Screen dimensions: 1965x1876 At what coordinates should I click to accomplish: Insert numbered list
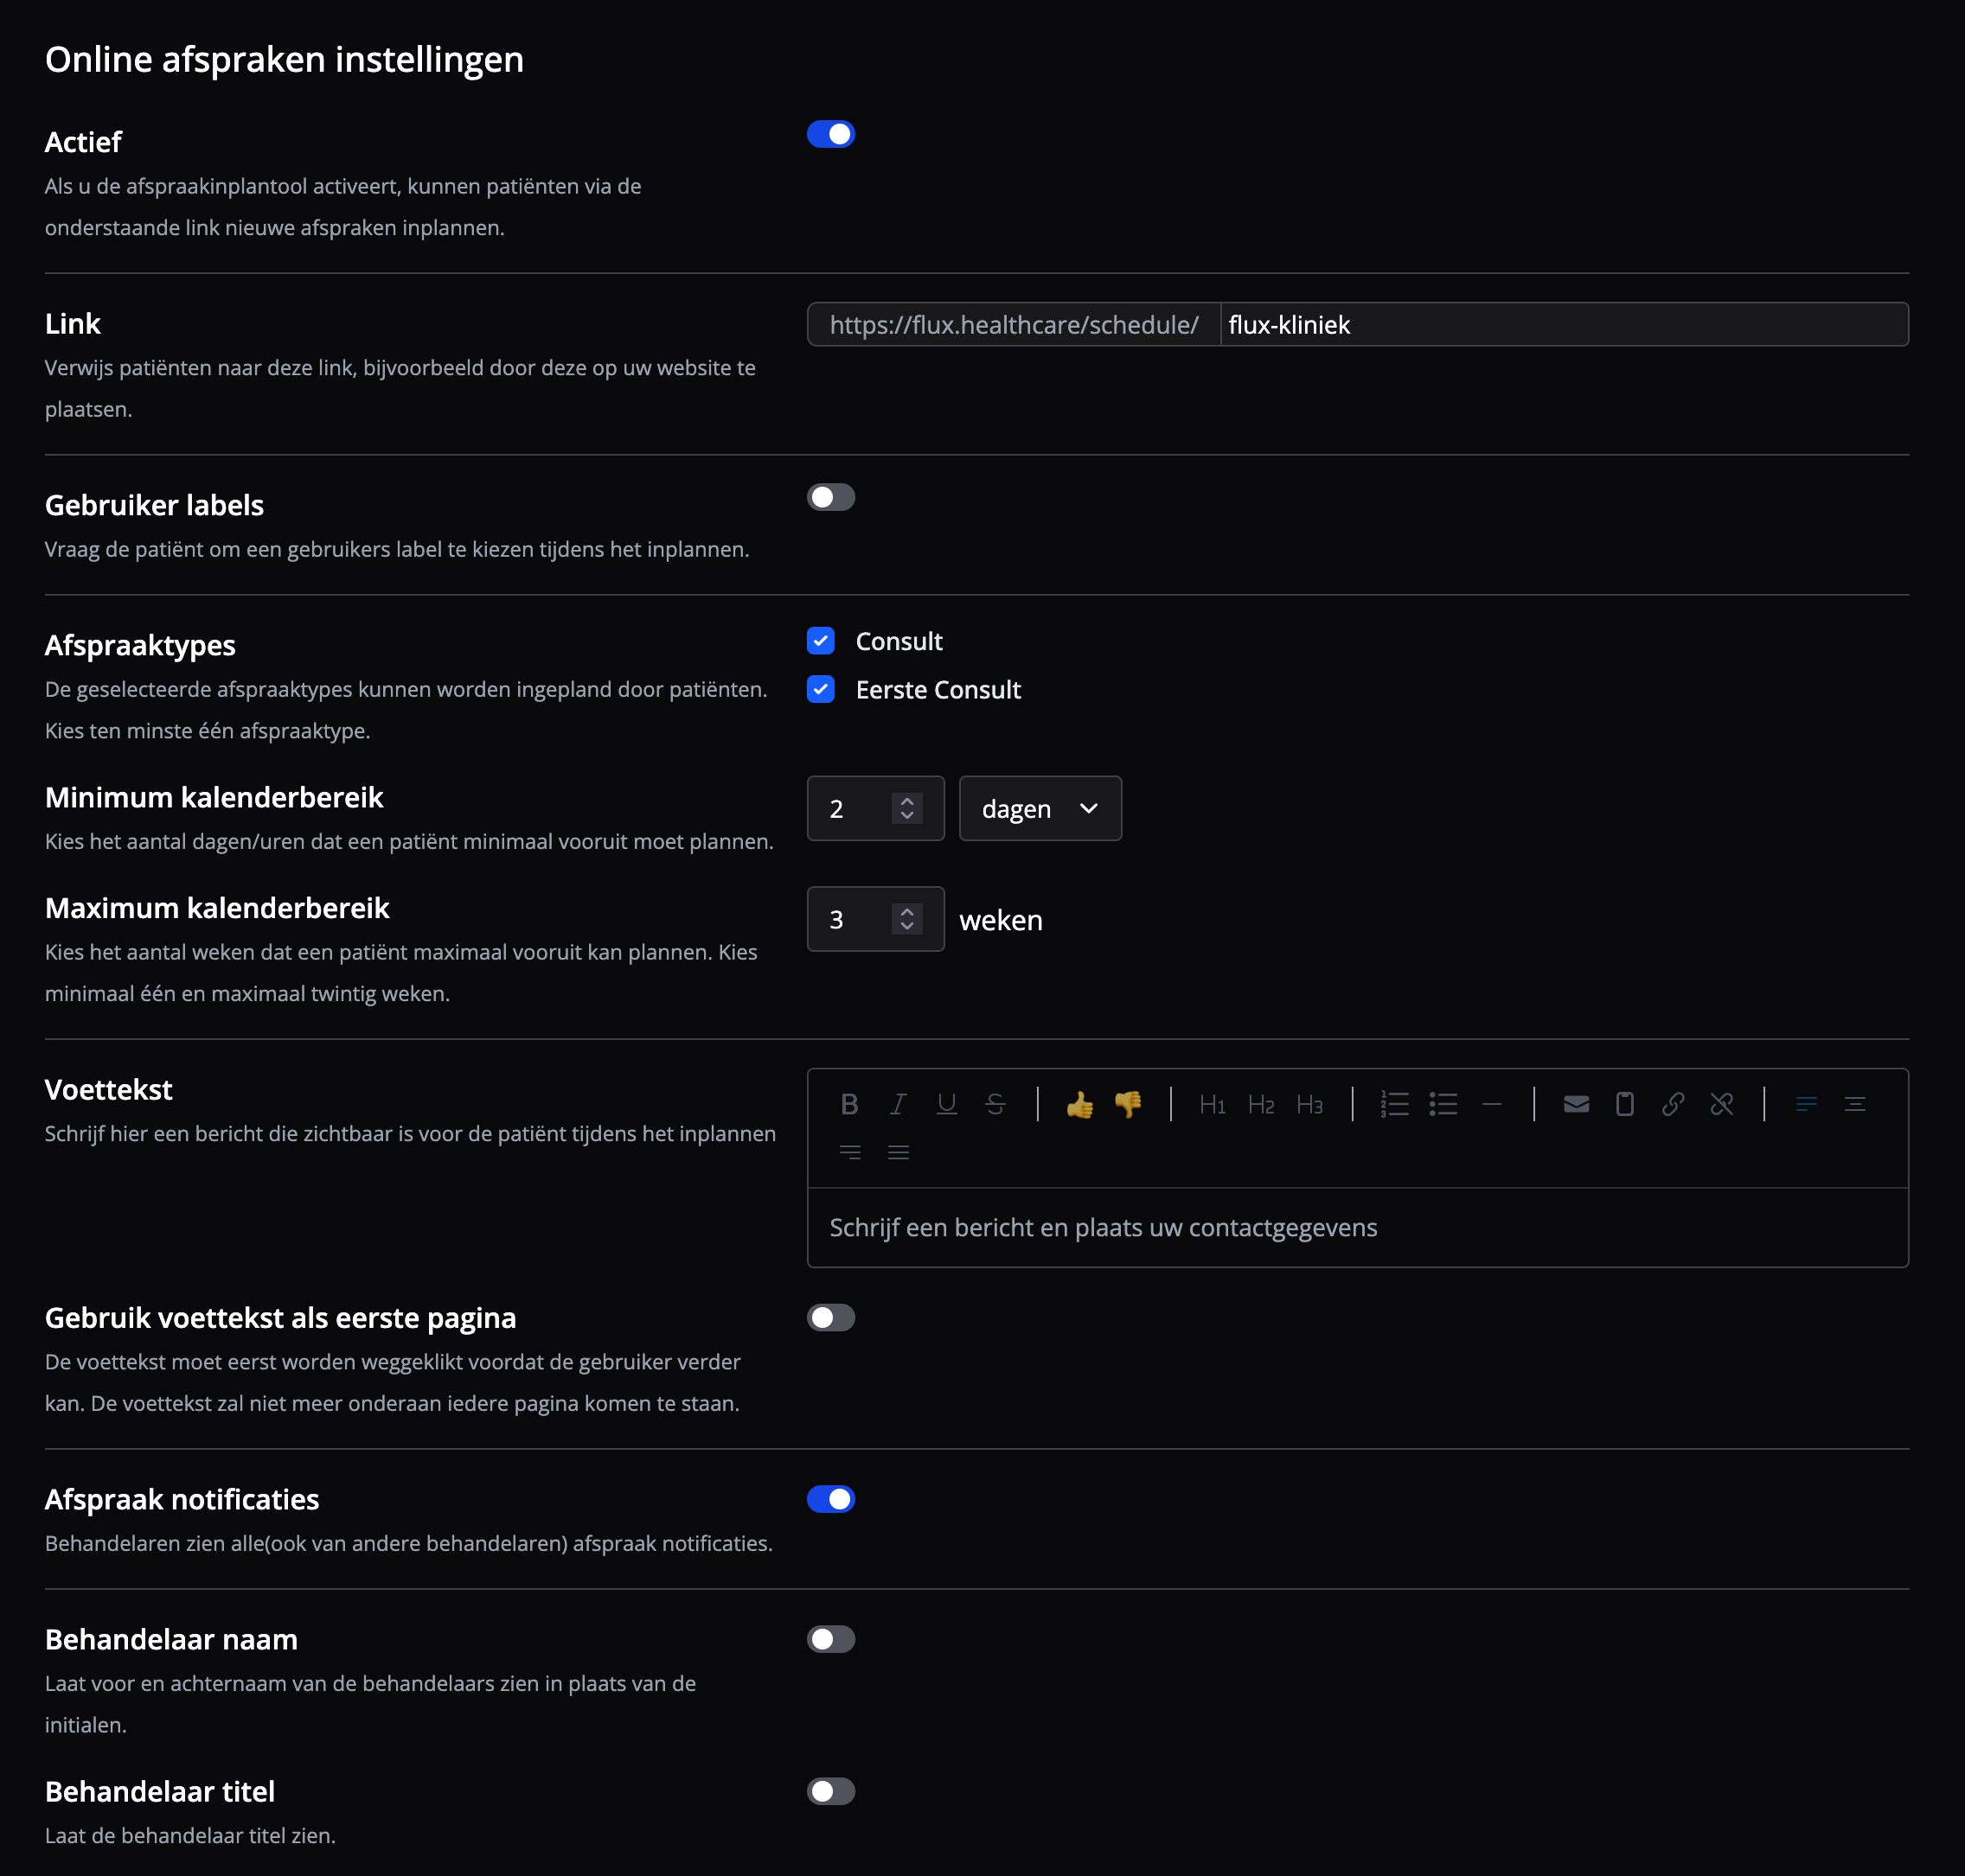[x=1395, y=1104]
